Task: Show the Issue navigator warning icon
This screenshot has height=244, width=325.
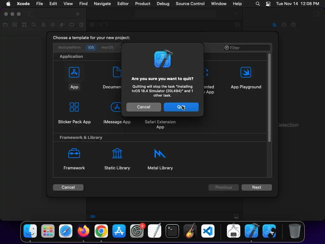Action: point(43,25)
